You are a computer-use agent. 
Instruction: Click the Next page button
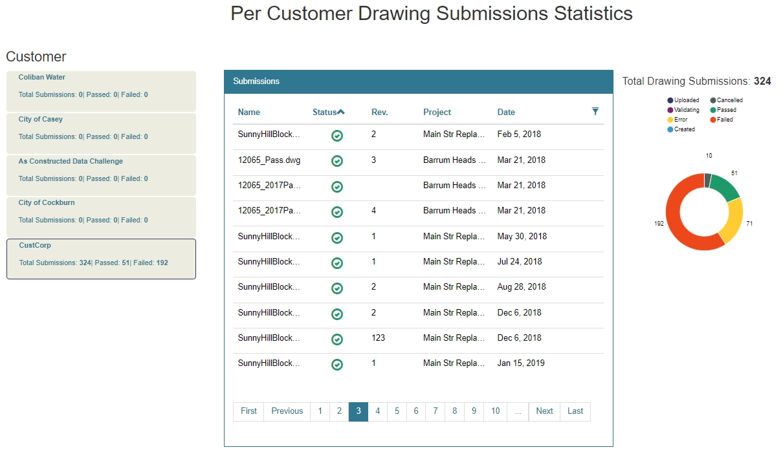[544, 411]
